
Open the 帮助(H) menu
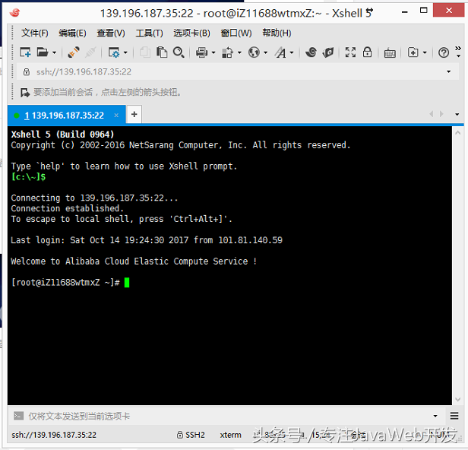tap(277, 33)
